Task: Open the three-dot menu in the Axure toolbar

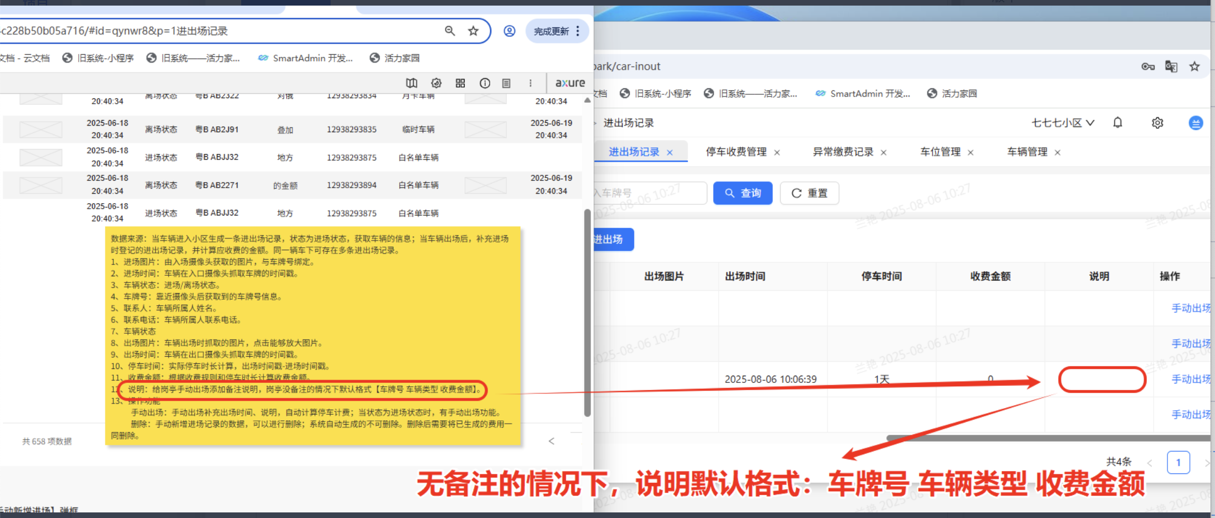Action: click(x=530, y=83)
